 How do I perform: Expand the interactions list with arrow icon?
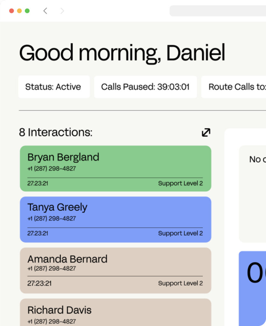coord(206,132)
